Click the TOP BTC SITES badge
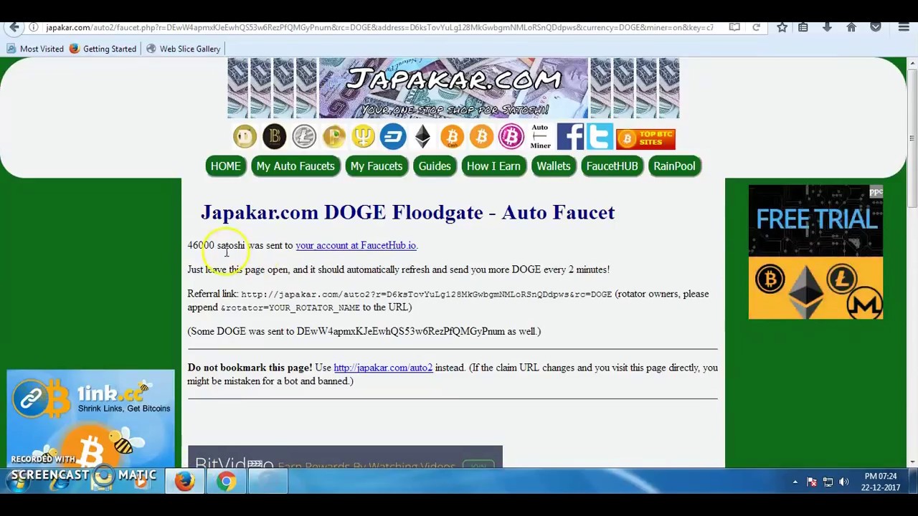Viewport: 918px width, 516px height. (645, 138)
